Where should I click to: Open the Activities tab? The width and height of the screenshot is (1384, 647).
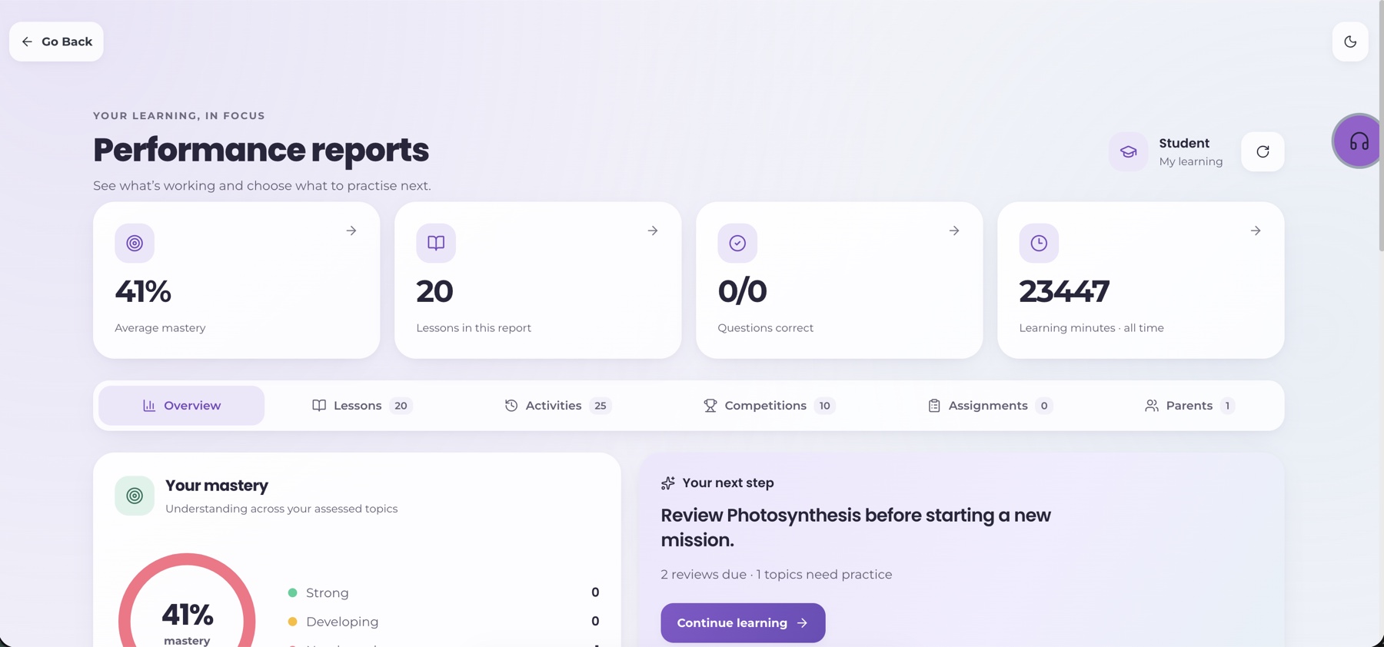[557, 406]
